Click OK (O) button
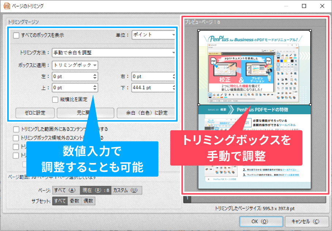 coord(261,222)
